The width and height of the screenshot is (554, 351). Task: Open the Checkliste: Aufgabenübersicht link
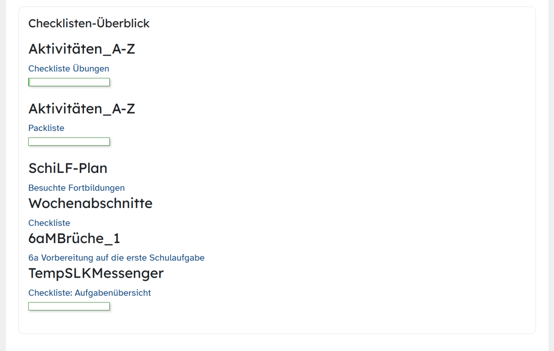[90, 293]
